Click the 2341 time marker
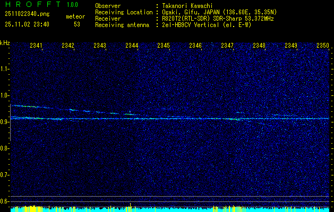This screenshot has height=212, width=334. coord(36,45)
